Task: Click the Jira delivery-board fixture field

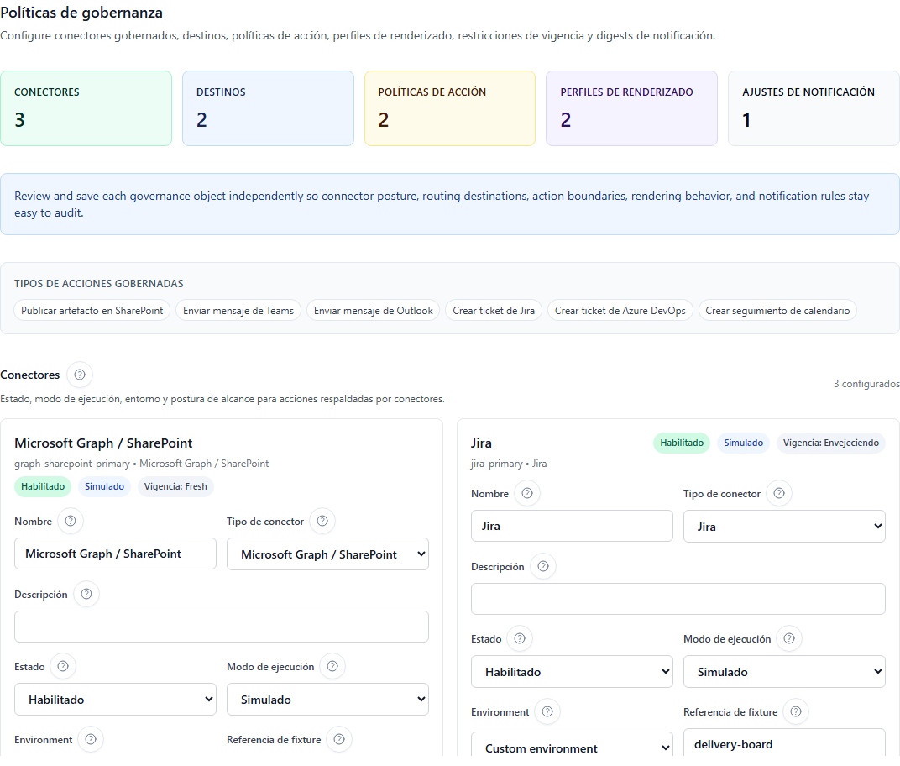Action: pyautogui.click(x=784, y=744)
